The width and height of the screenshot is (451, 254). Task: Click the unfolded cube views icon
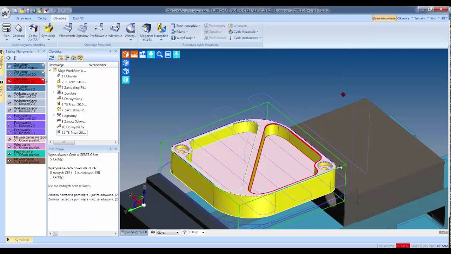[x=177, y=54]
